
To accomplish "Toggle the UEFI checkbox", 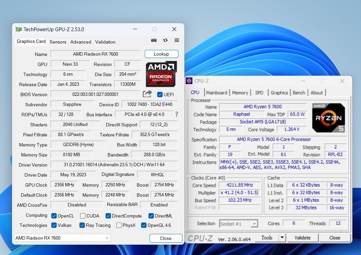I will pos(160,94).
